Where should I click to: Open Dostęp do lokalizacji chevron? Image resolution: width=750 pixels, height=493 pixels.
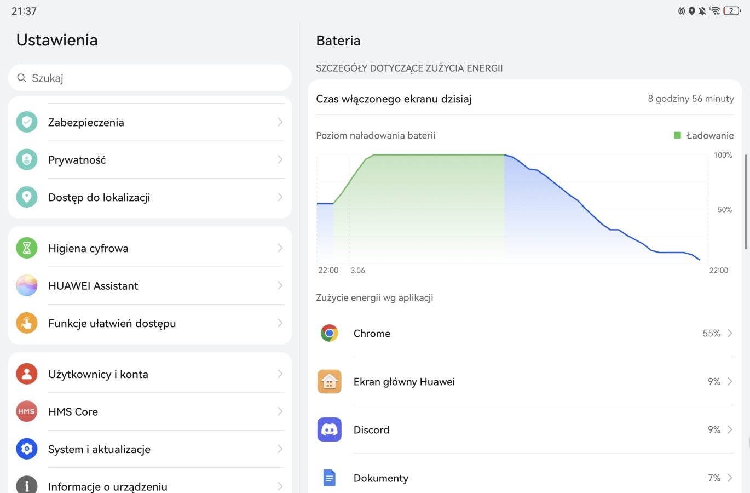point(280,197)
